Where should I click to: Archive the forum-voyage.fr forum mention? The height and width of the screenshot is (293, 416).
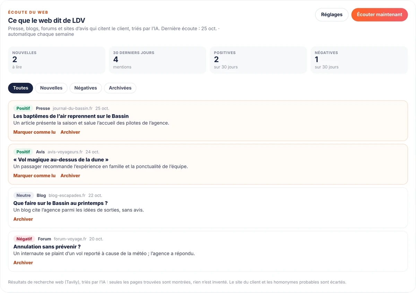point(23,263)
